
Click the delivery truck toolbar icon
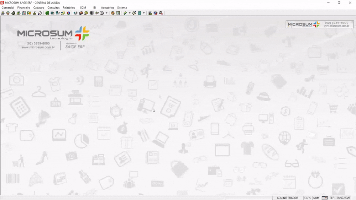[x=81, y=13]
